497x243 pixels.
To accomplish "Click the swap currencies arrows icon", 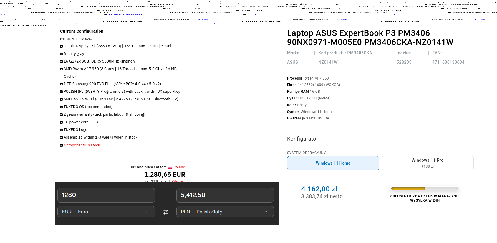I will (x=165, y=212).
